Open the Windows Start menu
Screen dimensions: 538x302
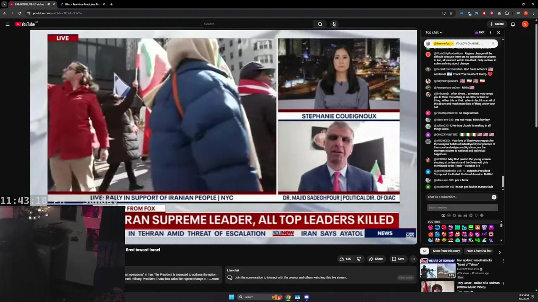[232, 297]
